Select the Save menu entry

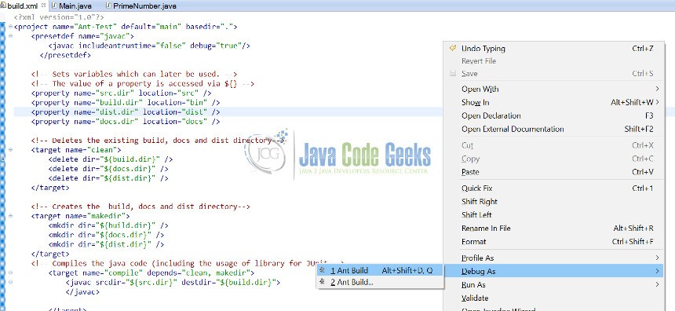pyautogui.click(x=553, y=74)
